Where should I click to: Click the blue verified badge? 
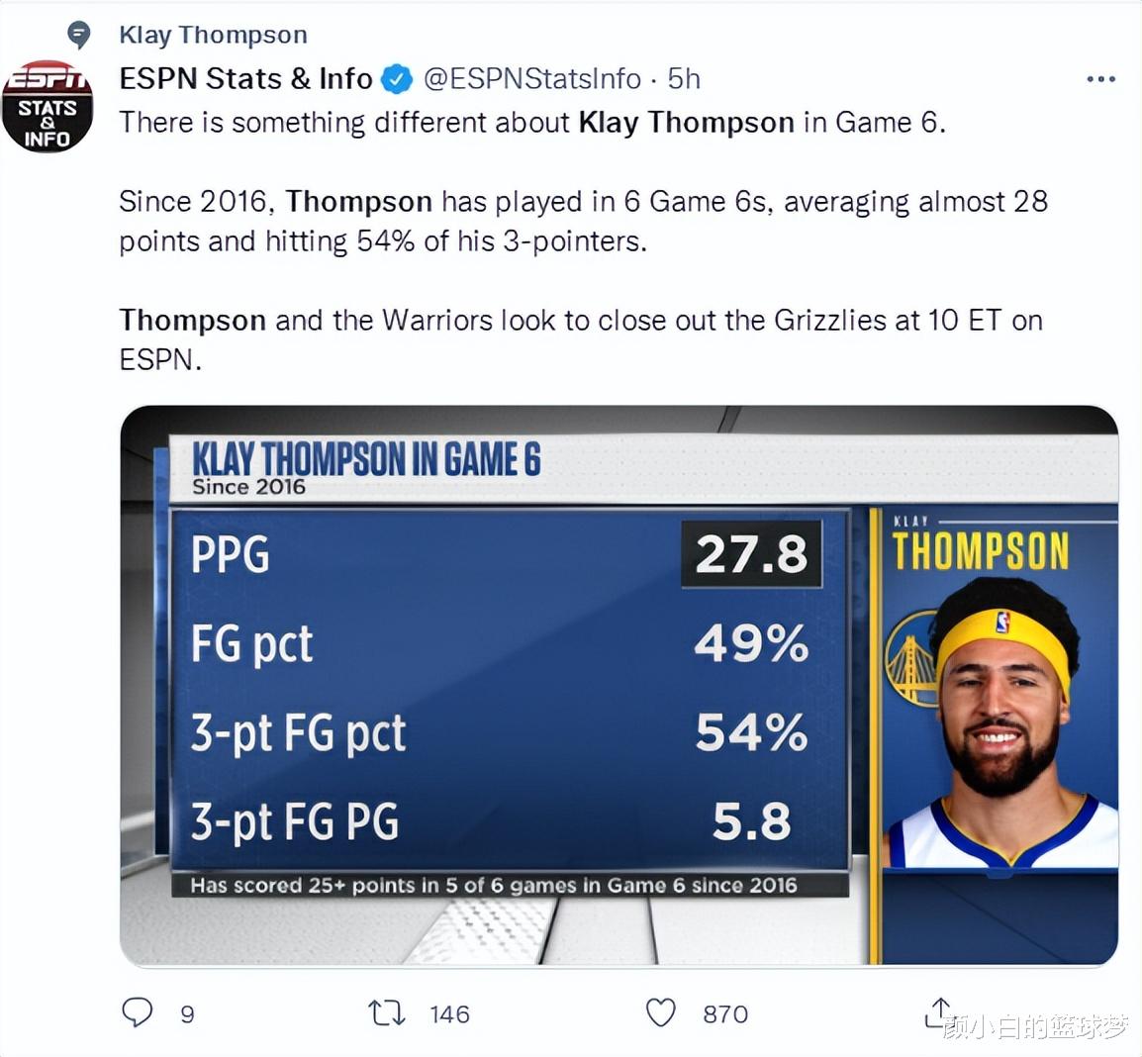pos(397,79)
